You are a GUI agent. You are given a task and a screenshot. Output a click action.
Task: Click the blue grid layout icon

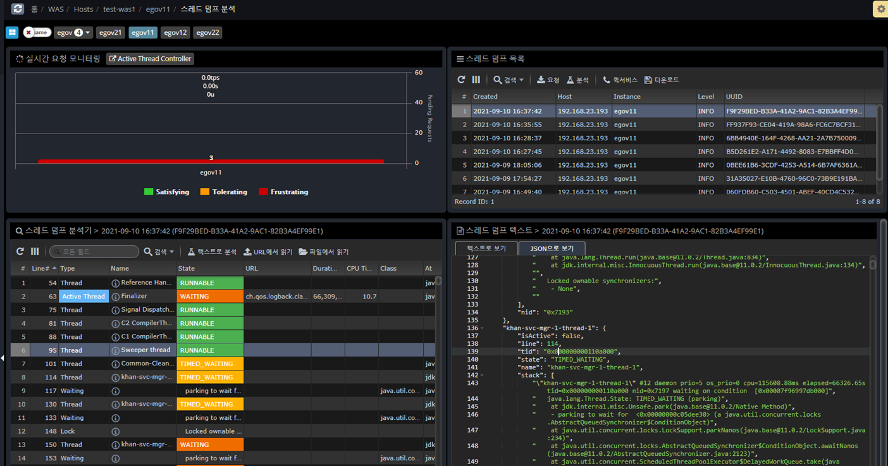click(12, 32)
